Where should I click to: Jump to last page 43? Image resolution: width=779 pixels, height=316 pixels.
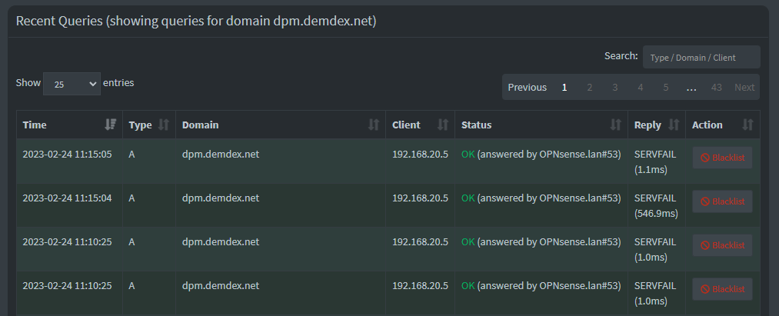click(716, 88)
